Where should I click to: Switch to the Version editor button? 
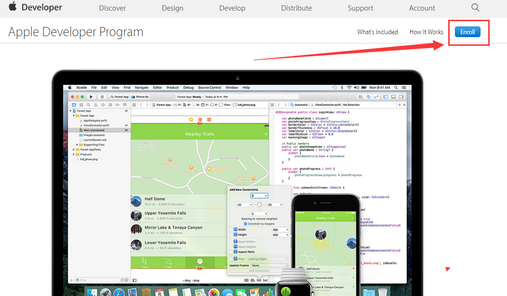(x=376, y=97)
